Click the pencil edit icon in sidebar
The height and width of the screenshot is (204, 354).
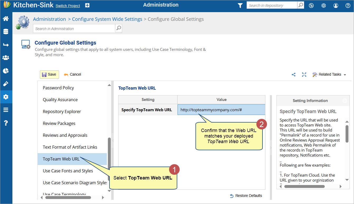pyautogui.click(x=6, y=84)
